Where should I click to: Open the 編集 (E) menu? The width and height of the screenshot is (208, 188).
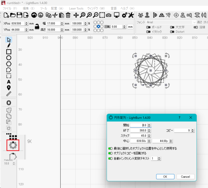coord(28,8)
